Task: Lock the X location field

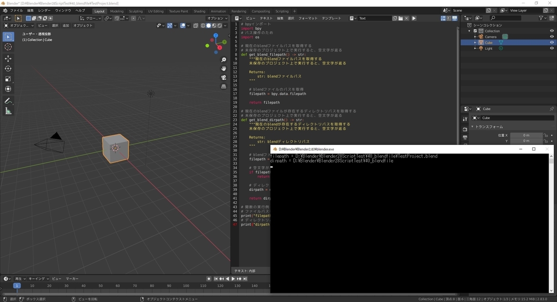Action: coord(546,135)
